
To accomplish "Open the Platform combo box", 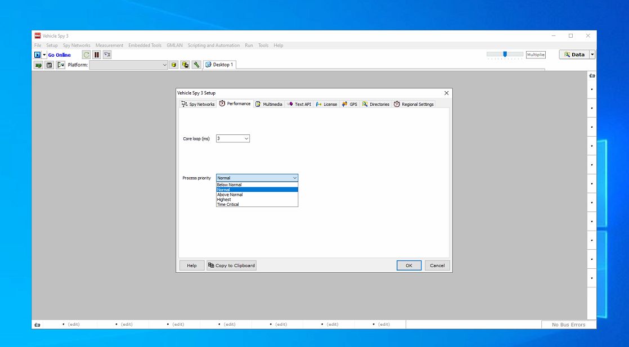I will tap(128, 65).
